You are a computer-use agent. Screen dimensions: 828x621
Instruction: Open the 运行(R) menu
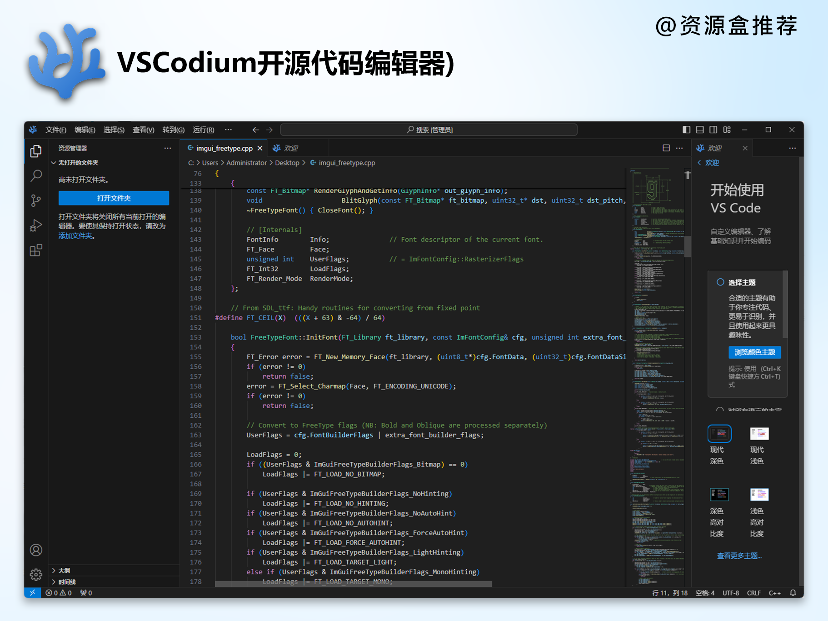(x=204, y=130)
